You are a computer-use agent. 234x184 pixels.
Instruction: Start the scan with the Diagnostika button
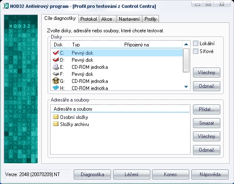[92, 174]
